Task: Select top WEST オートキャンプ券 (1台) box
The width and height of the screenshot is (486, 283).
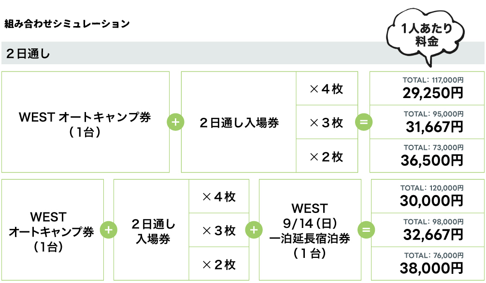Action: [x=85, y=122]
